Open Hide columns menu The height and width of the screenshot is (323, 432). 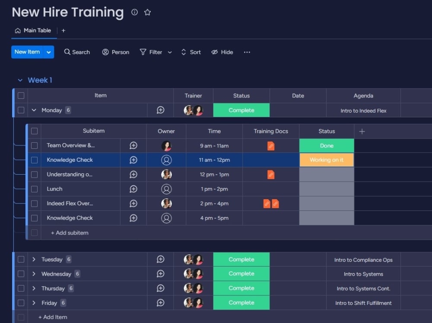(x=222, y=52)
